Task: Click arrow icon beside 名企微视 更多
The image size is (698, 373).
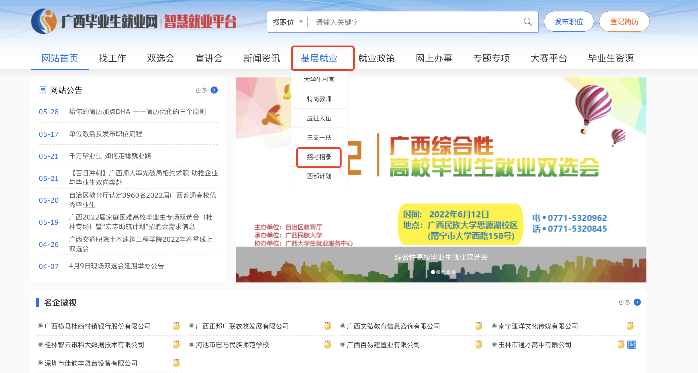Action: point(637,302)
